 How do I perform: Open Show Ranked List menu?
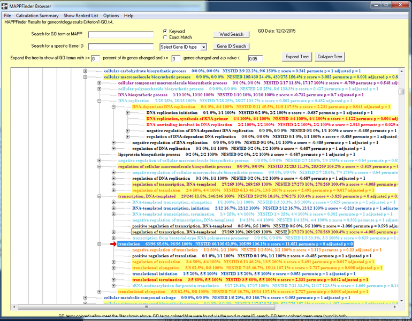point(81,16)
